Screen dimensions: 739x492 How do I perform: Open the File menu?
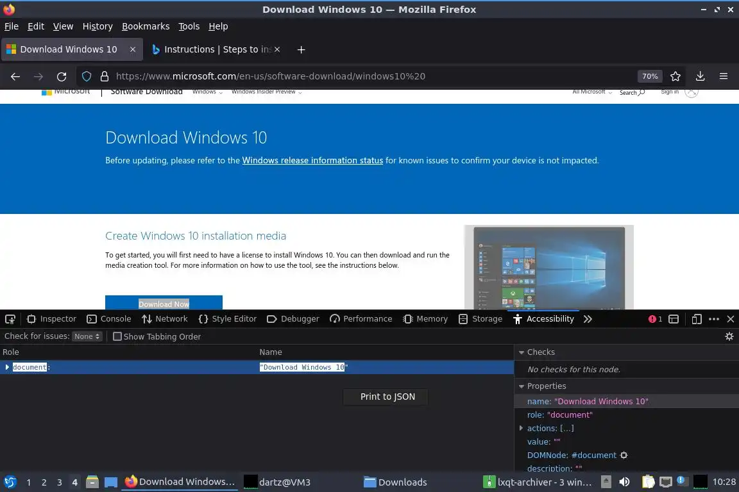12,26
